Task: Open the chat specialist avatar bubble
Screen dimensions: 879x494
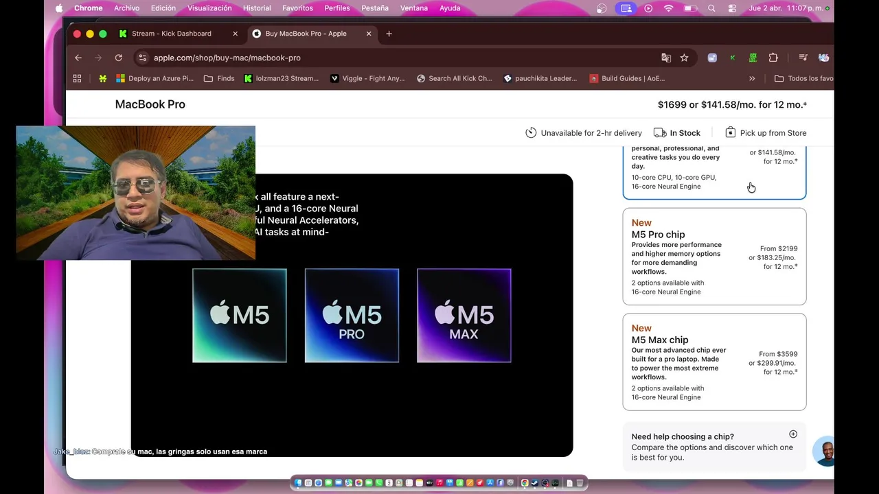Action: 823,452
